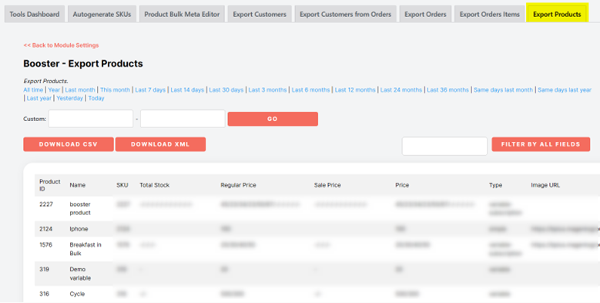Select Last 3 months range
Screen dimensions: 600x303
click(x=267, y=89)
